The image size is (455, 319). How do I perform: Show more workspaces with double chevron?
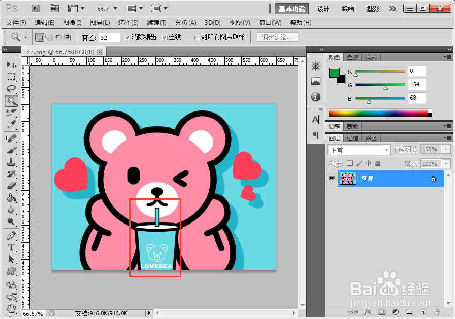[392, 9]
